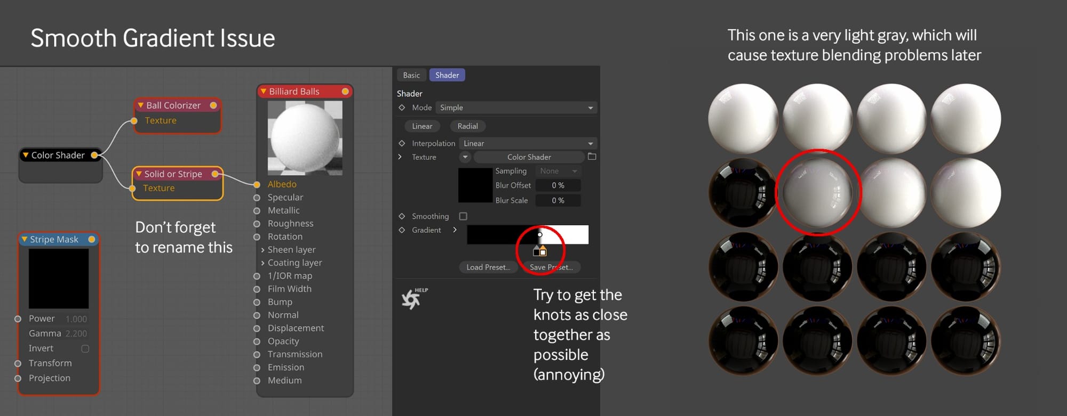Toggle the Invert checkbox on Stripe Mask
This screenshot has width=1067, height=416.
[x=85, y=348]
